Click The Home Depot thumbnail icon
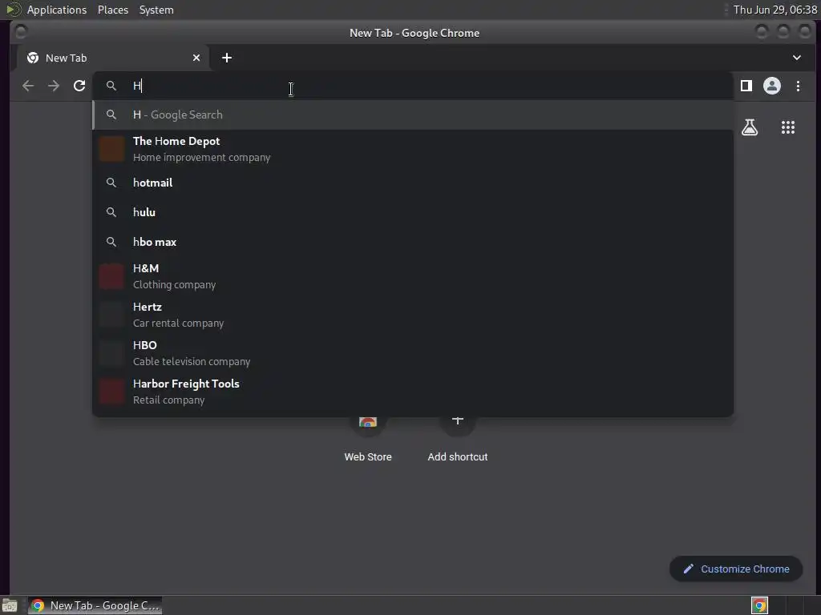821x615 pixels. (111, 149)
